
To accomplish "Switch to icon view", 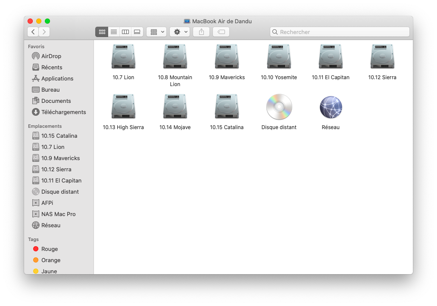I will tap(102, 32).
